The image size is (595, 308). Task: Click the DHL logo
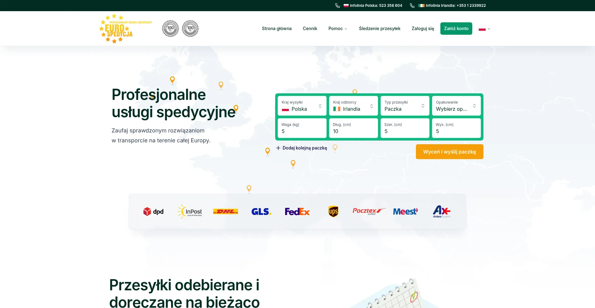tap(226, 212)
